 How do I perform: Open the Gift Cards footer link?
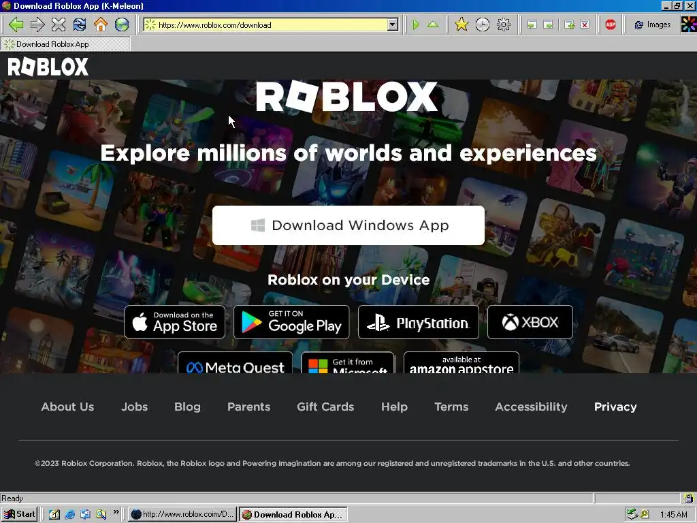click(x=325, y=407)
